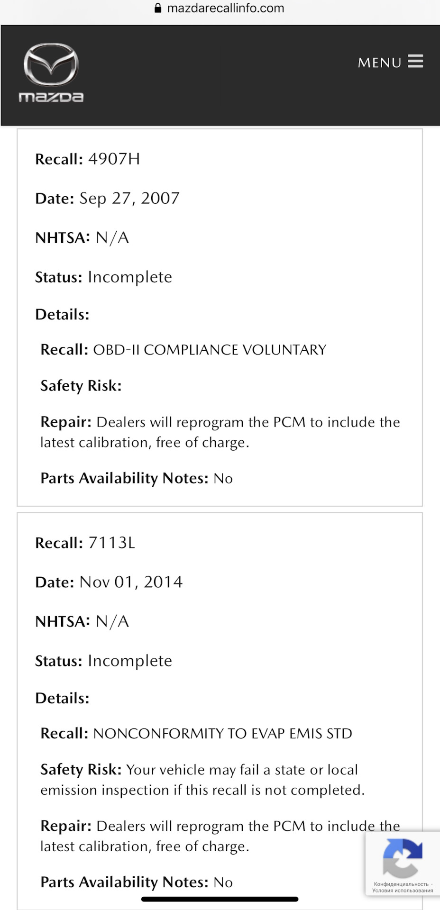Click the Mazda winged logo
Screen dimensions: 440x910
pos(51,64)
